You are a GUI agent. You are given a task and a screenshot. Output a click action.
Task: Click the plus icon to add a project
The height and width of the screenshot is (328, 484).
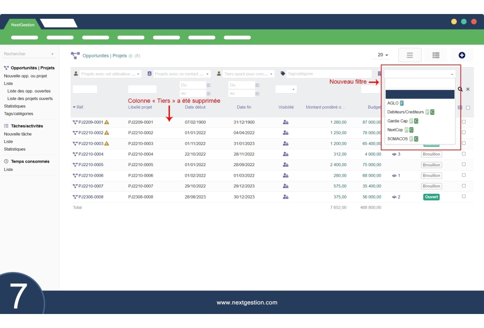click(x=461, y=55)
